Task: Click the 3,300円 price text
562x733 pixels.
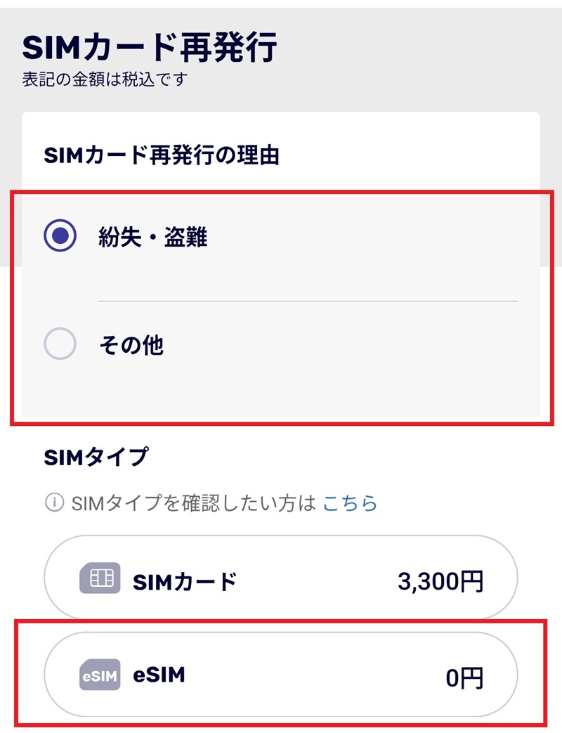Action: 440,581
